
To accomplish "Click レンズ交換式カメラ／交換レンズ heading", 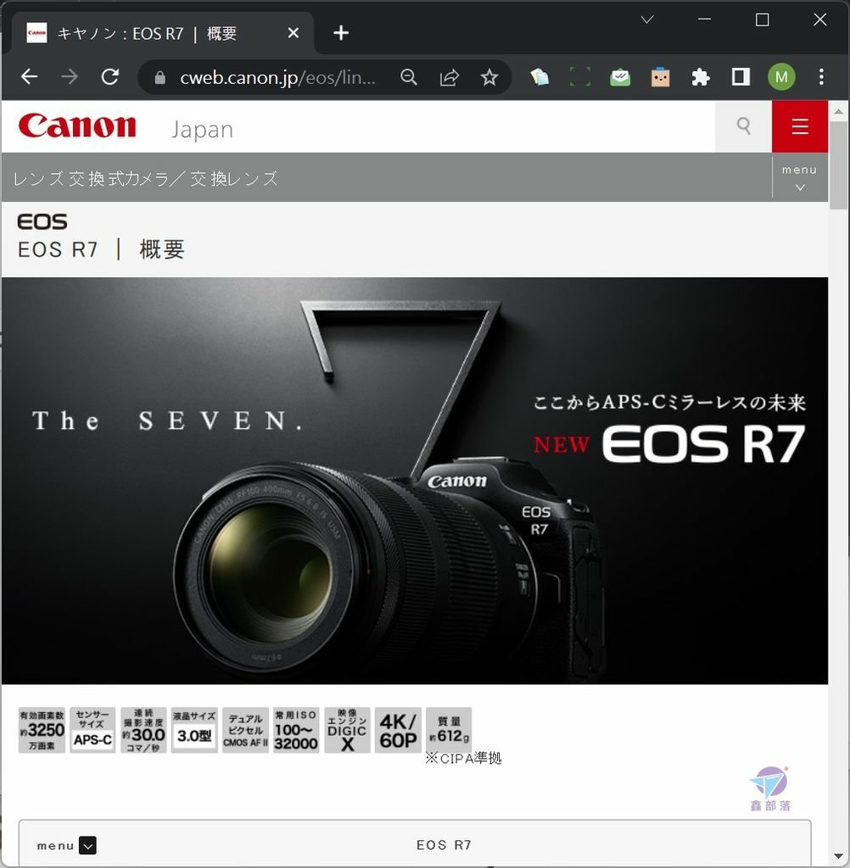I will (145, 178).
